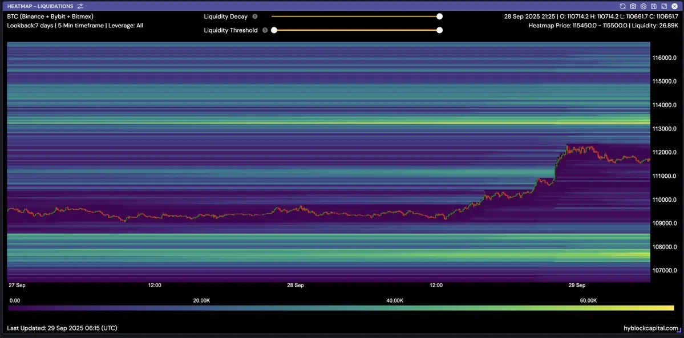This screenshot has height=338, width=684.
Task: Click the second 12:00 time axis label
Action: click(x=436, y=285)
